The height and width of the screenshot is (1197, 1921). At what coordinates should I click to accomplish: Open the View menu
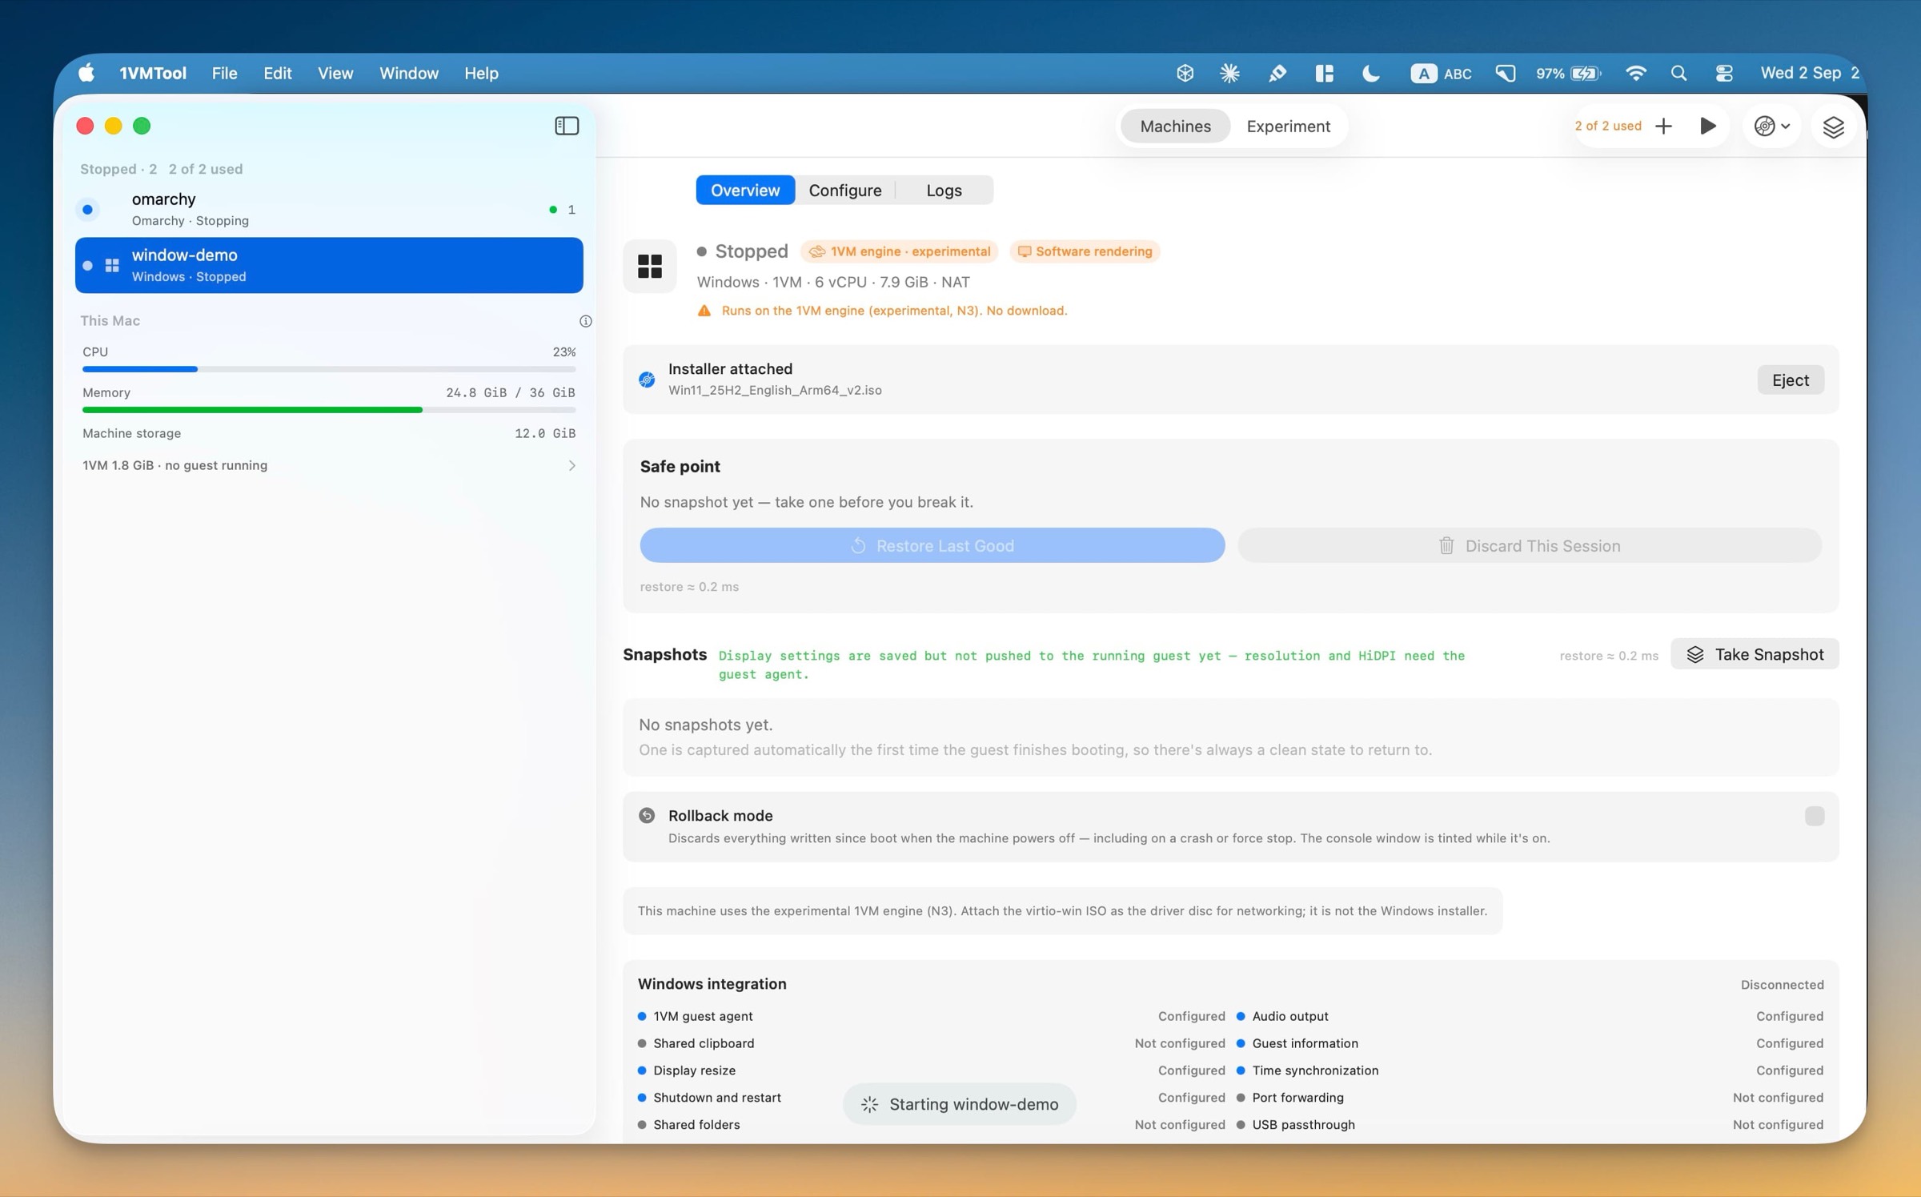click(335, 73)
